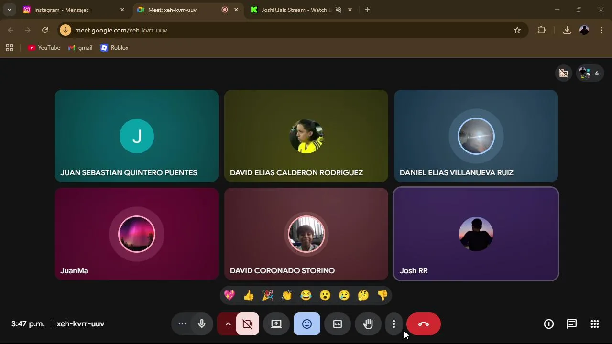The image size is (612, 344).
Task: Open Chrome three-dot menu
Action: [x=601, y=30]
